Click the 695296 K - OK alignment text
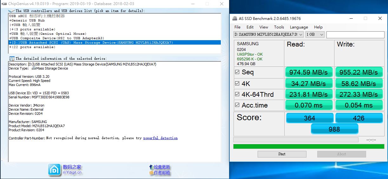Viewport: 388px width, 179px height. coord(250,59)
